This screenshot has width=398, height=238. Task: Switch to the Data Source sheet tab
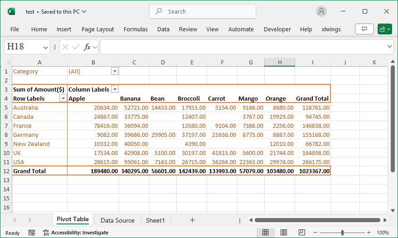(117, 220)
